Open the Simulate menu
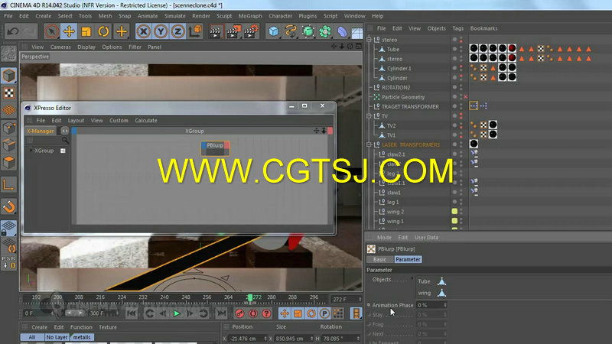Viewport: 612px width, 344px height. (175, 16)
